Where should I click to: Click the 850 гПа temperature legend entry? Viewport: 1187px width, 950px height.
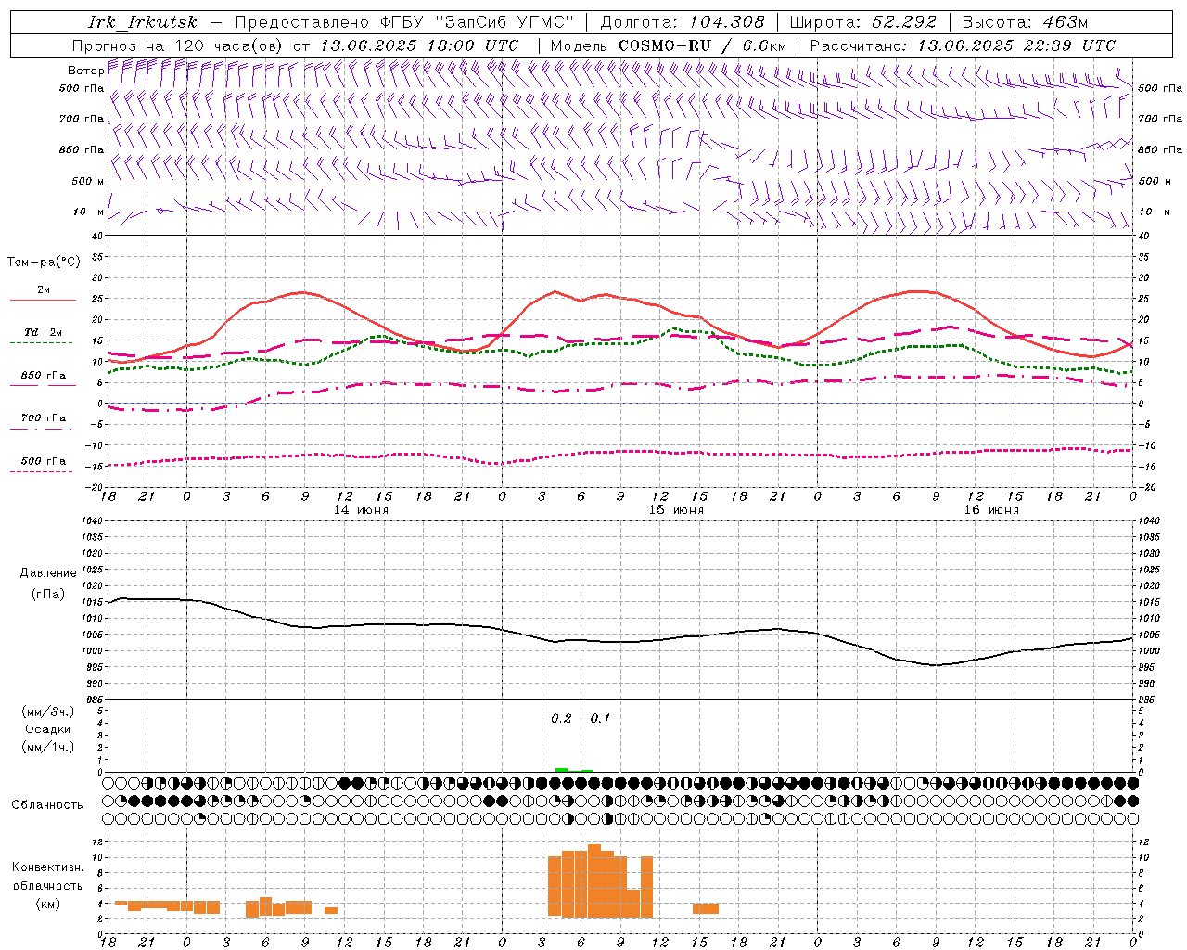(x=44, y=376)
